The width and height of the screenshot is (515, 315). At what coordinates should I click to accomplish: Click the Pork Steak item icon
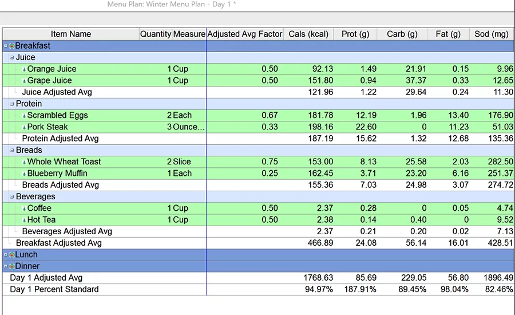24,127
